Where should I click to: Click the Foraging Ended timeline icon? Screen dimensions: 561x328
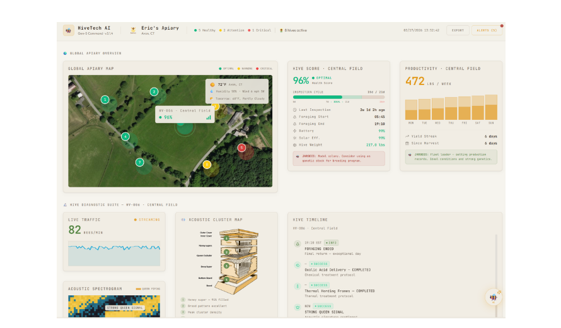298,244
